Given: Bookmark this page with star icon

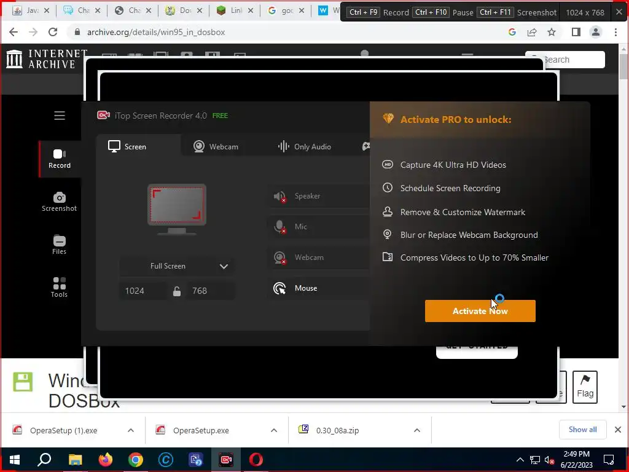Looking at the screenshot, I should (x=552, y=32).
